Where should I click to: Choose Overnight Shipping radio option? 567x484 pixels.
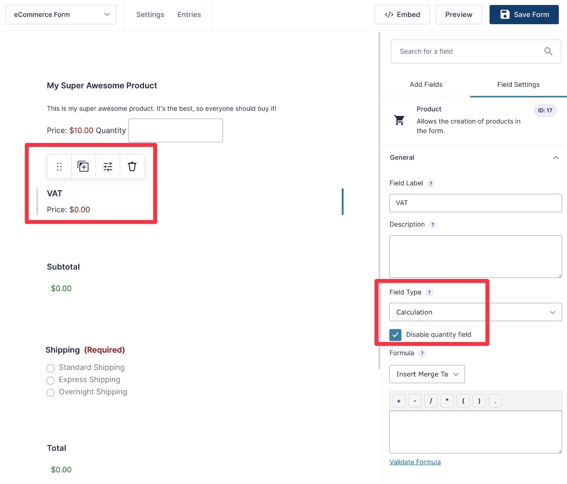51,393
